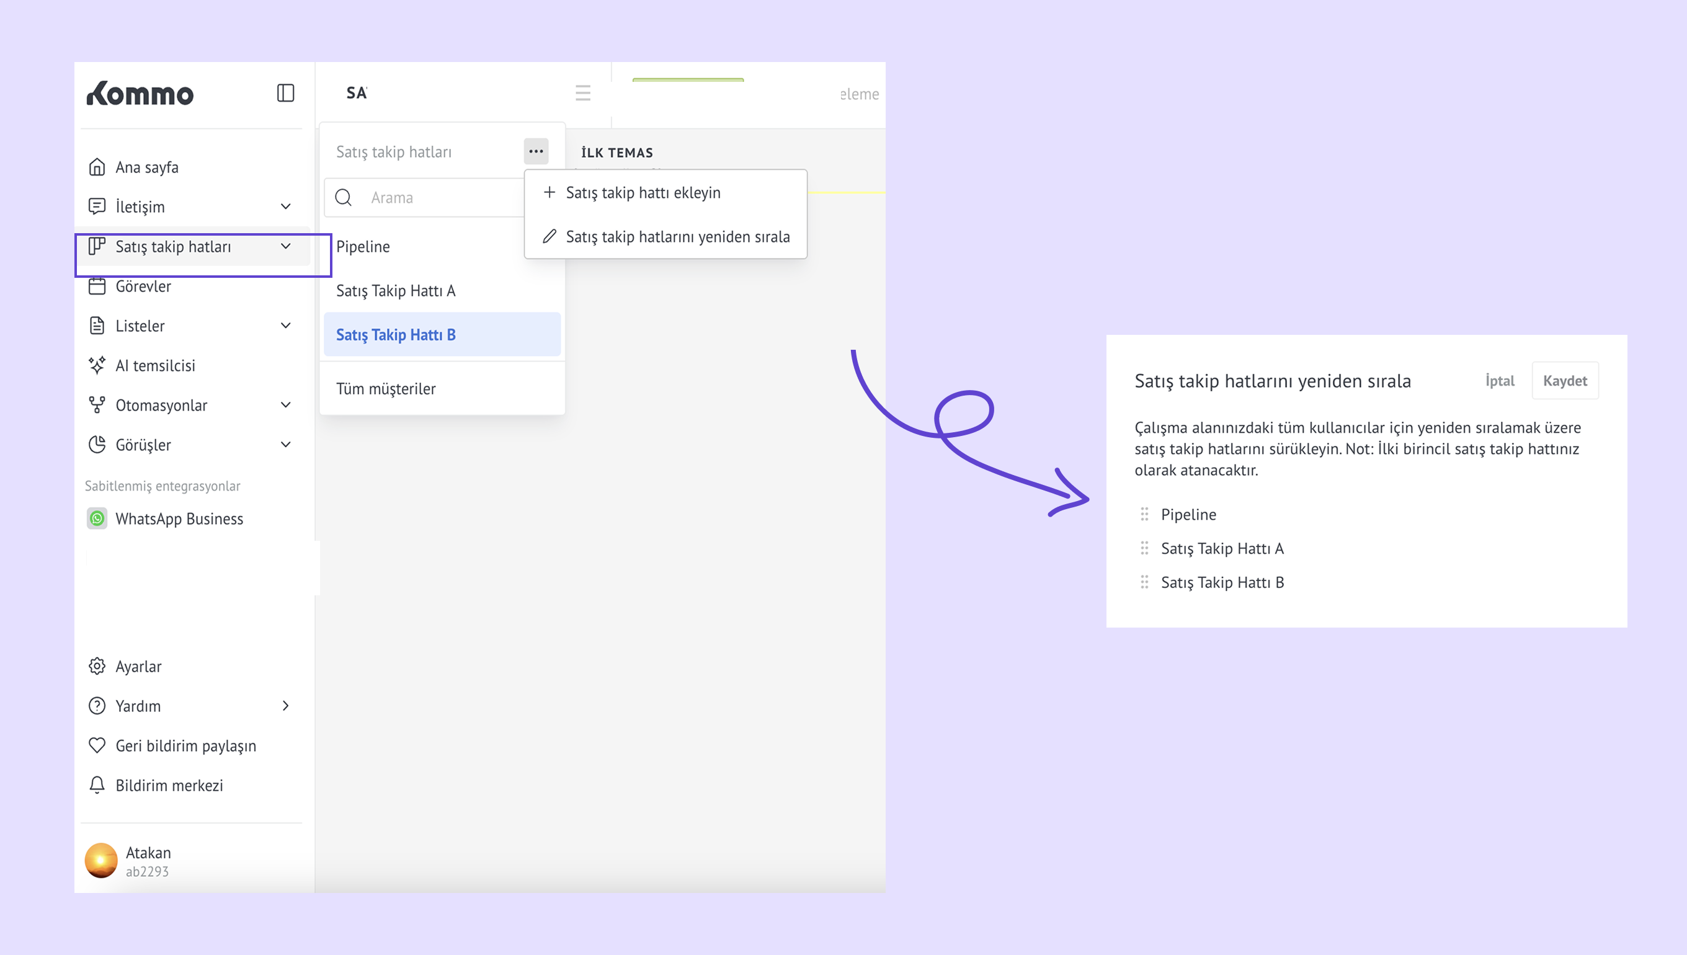Open the three-dots pipelines options menu

point(536,151)
